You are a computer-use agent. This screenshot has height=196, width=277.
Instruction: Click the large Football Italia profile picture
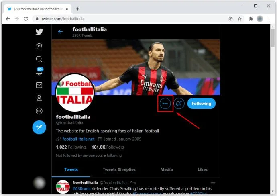[x=75, y=93]
